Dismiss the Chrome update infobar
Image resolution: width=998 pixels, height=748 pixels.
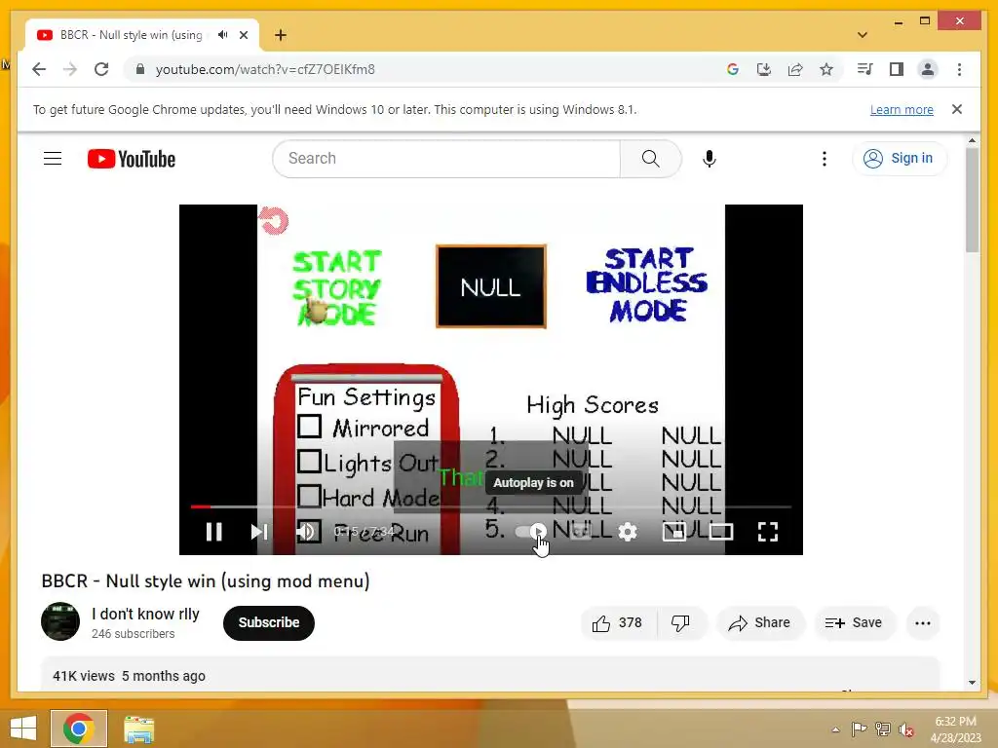[x=957, y=109]
